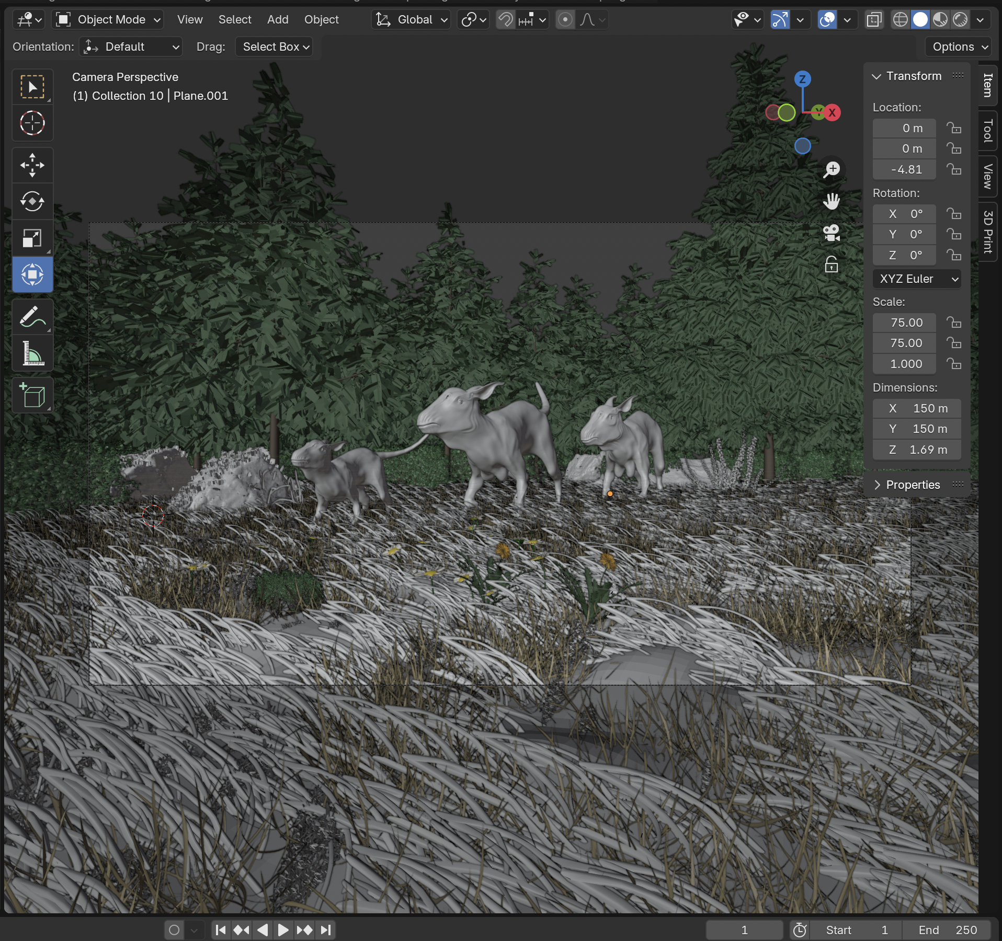Switch to wireframe viewport shading

pos(900,20)
